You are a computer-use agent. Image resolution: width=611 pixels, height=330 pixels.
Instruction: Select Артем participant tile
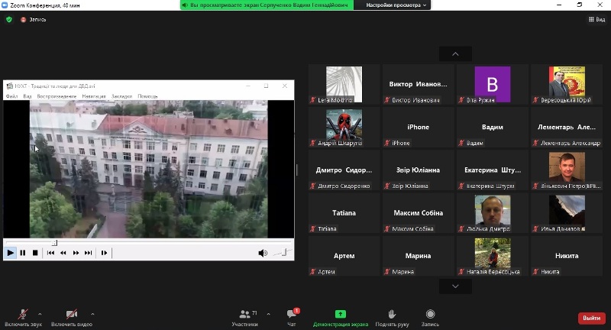344,256
